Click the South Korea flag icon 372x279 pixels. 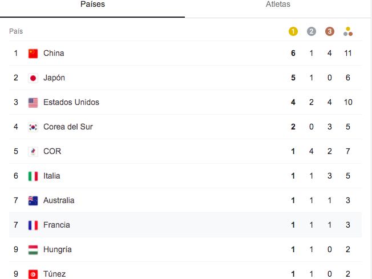pos(33,127)
